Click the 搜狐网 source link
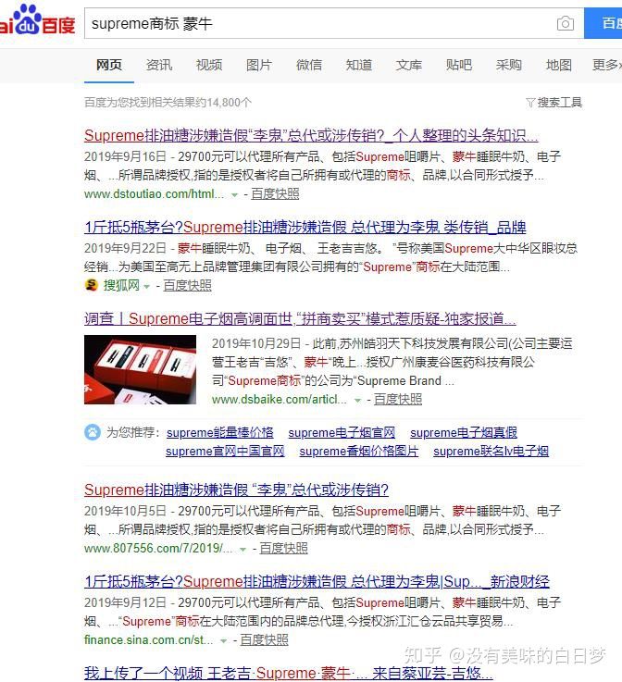Screen dimensions: 622x682 (121, 286)
